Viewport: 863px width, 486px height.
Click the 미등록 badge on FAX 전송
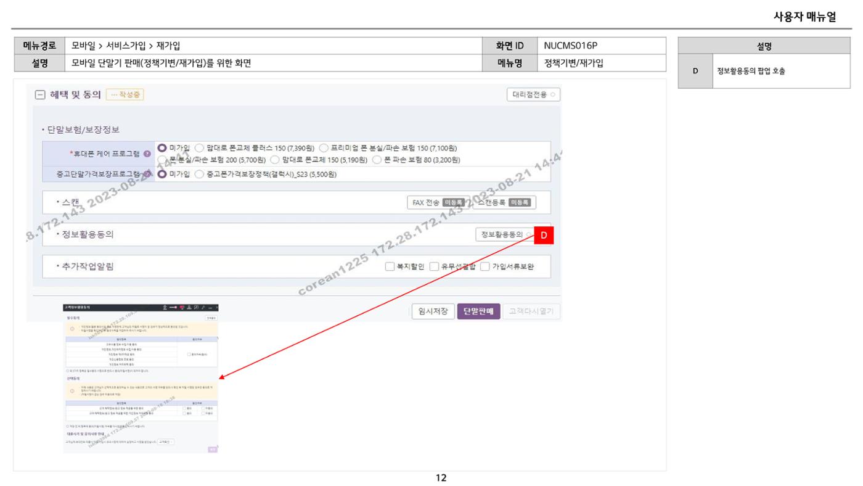point(454,202)
